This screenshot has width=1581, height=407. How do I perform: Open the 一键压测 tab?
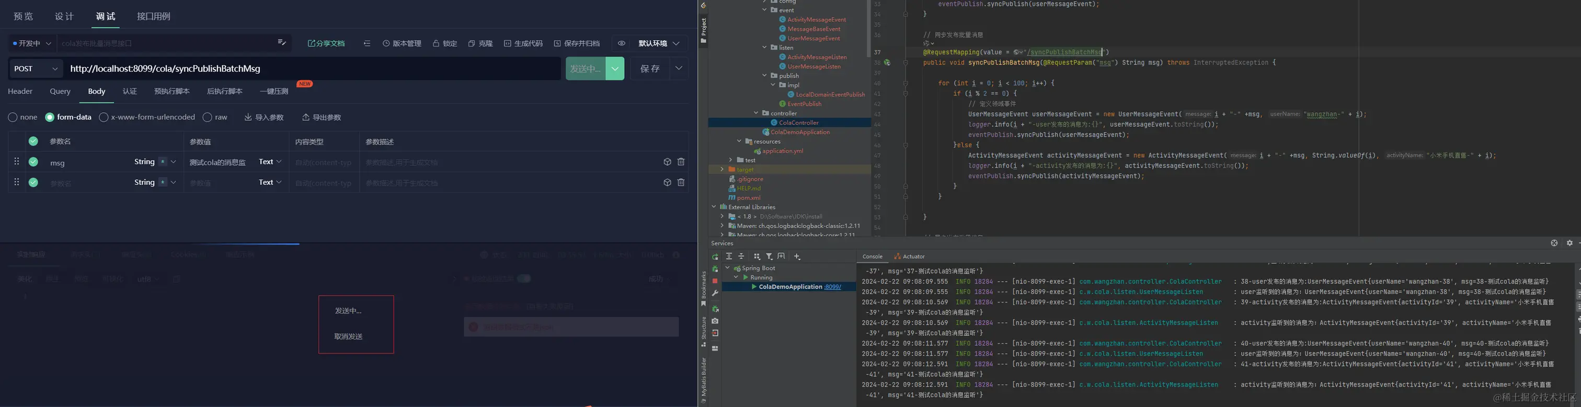pyautogui.click(x=274, y=91)
